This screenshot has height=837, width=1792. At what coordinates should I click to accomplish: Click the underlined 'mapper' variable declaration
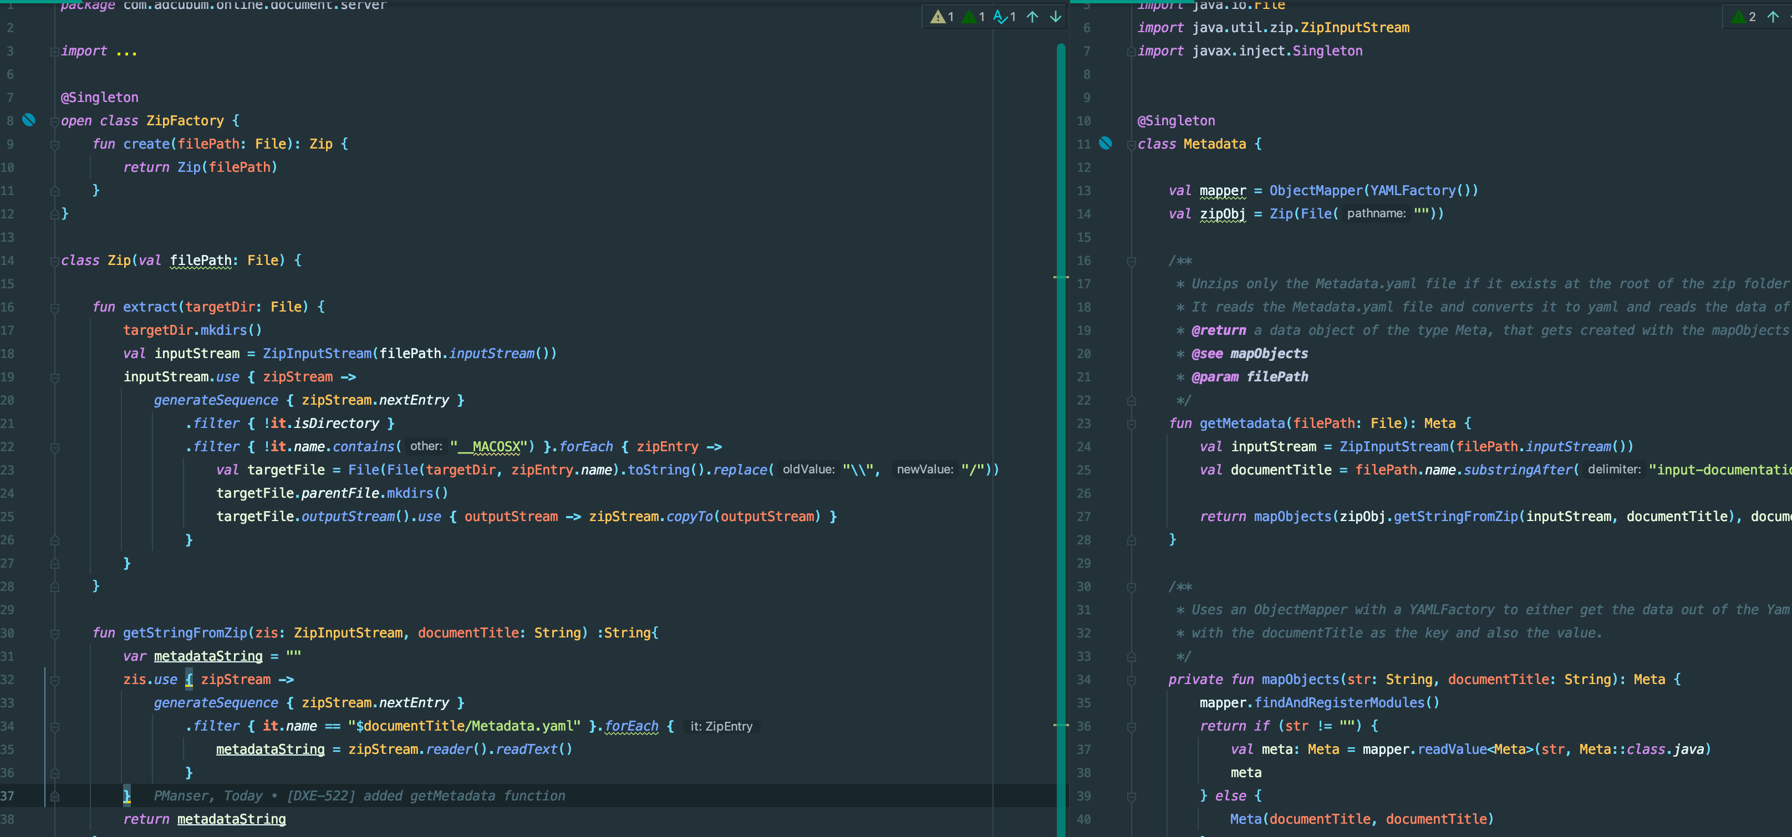(1222, 191)
